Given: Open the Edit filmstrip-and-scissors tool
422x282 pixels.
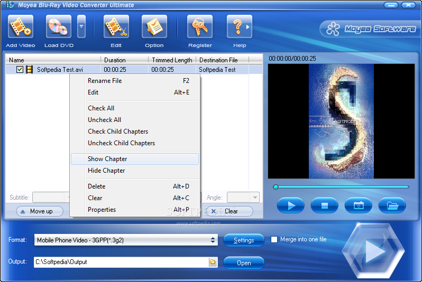Looking at the screenshot, I should tap(116, 26).
